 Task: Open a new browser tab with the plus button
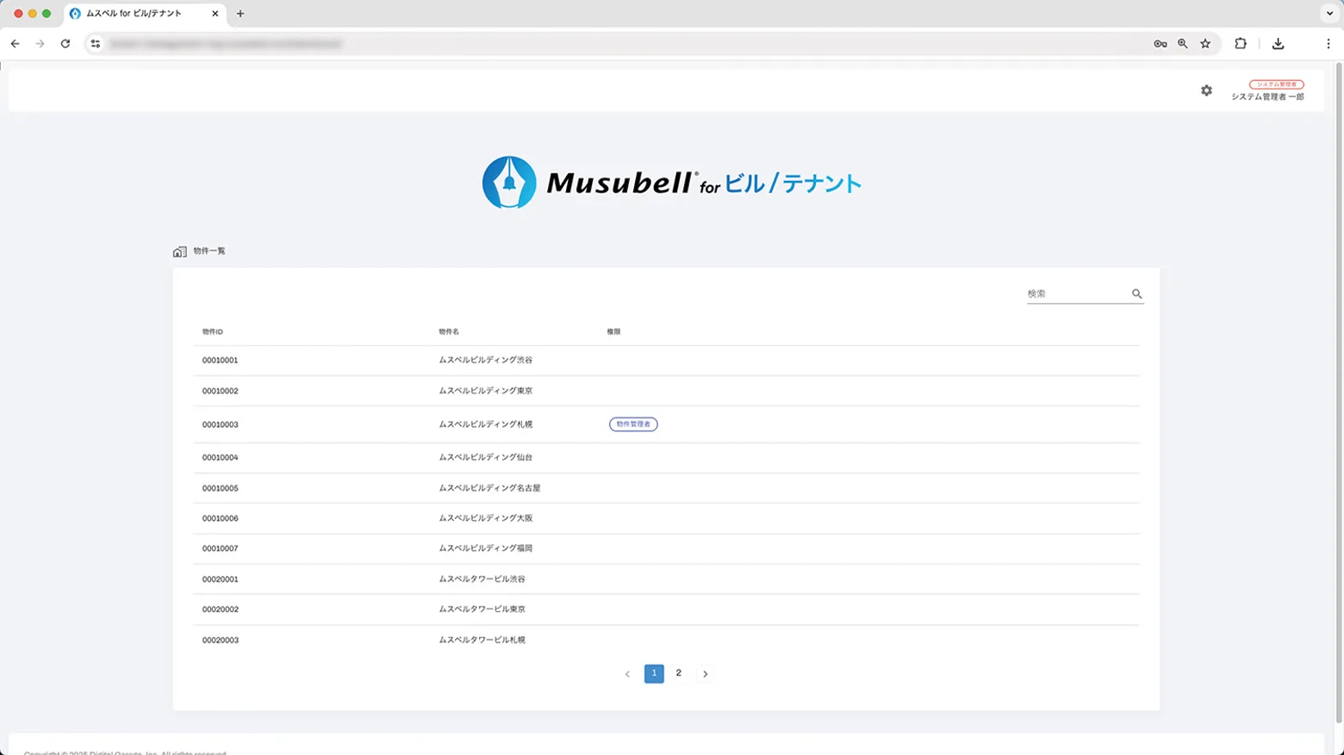(240, 13)
